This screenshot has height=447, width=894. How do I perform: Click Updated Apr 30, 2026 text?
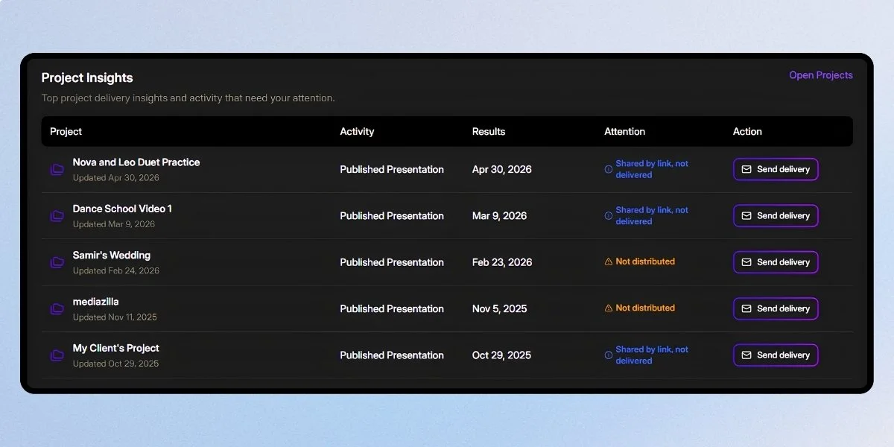[x=116, y=178]
